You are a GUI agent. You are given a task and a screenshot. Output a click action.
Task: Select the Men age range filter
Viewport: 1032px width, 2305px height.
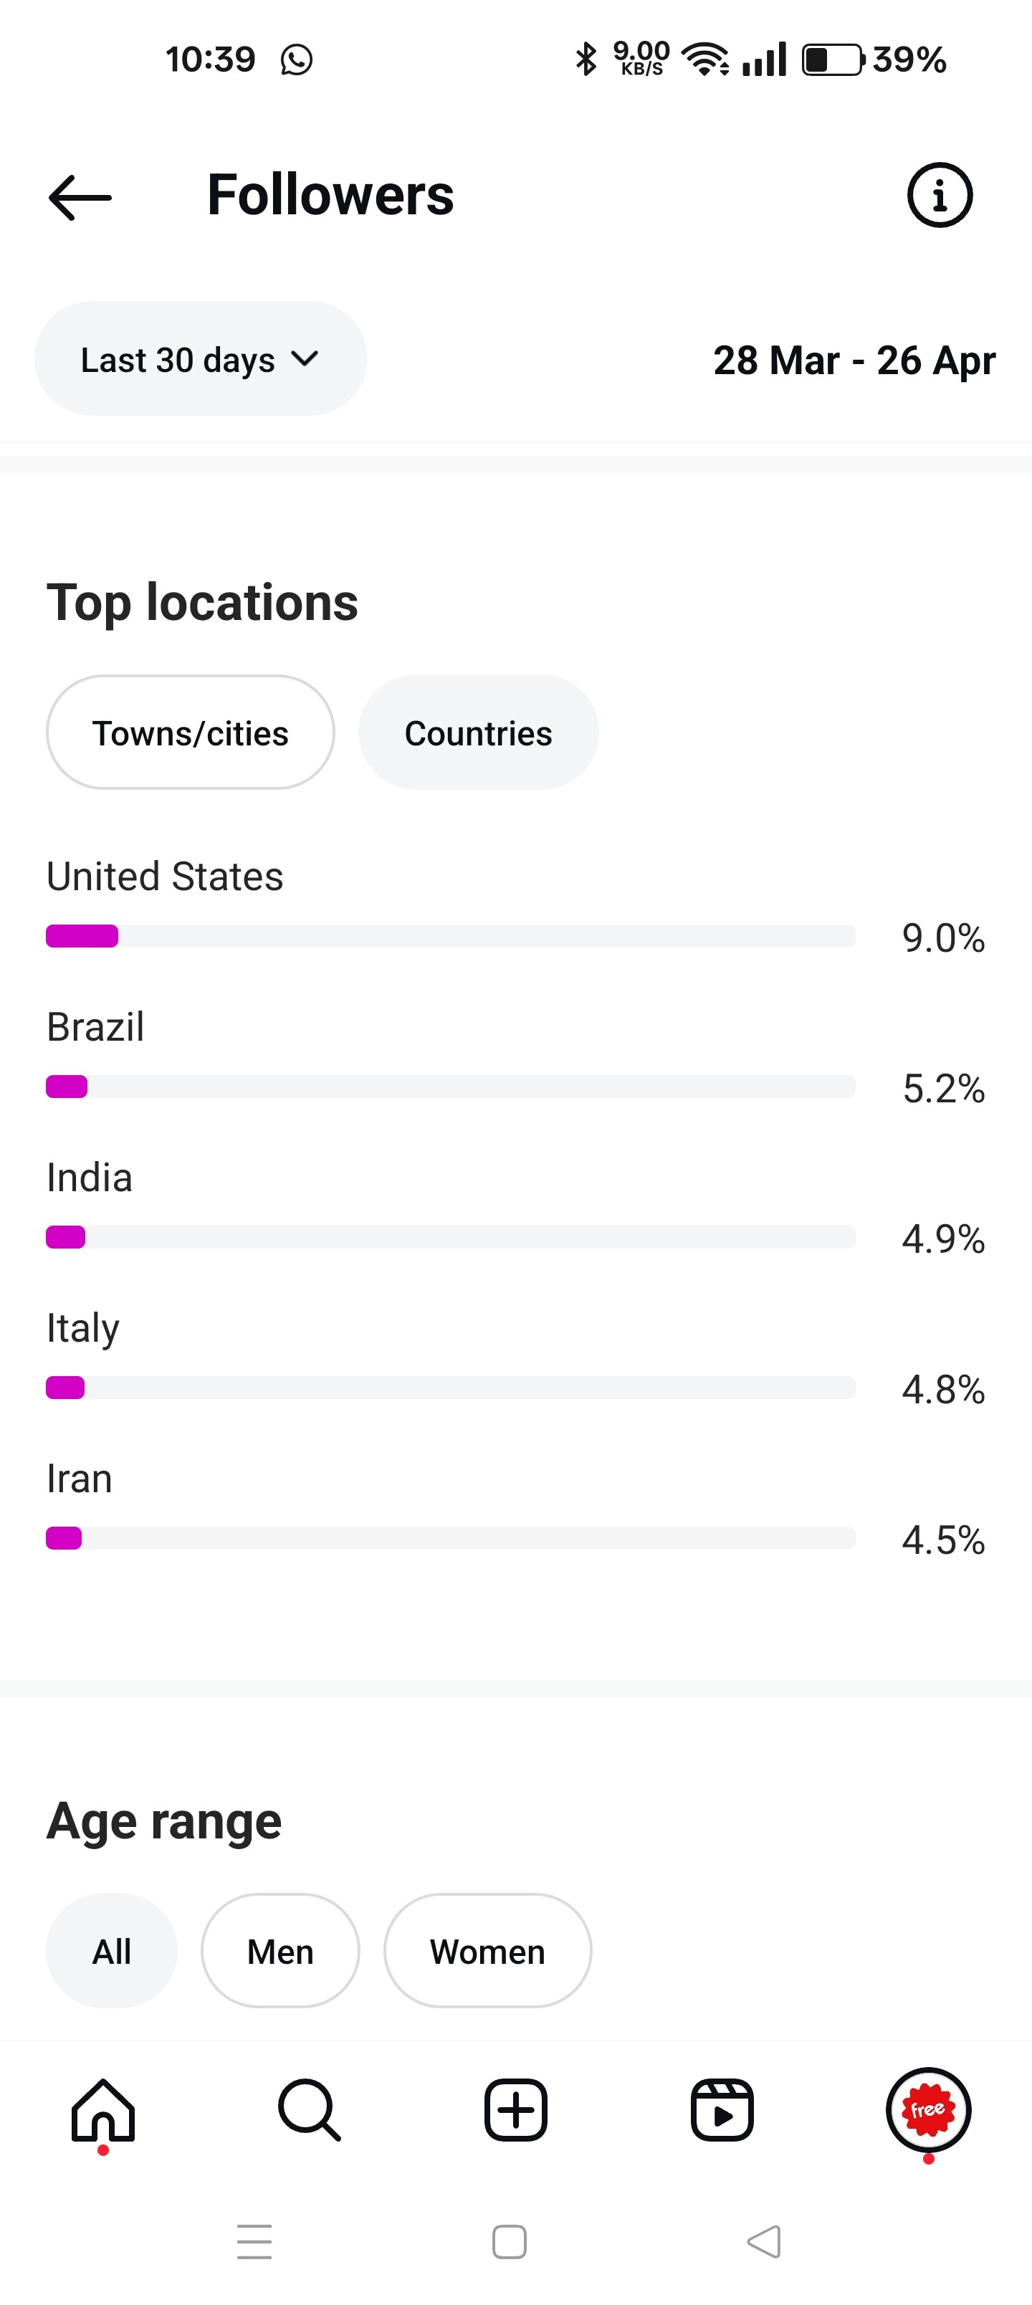280,1951
